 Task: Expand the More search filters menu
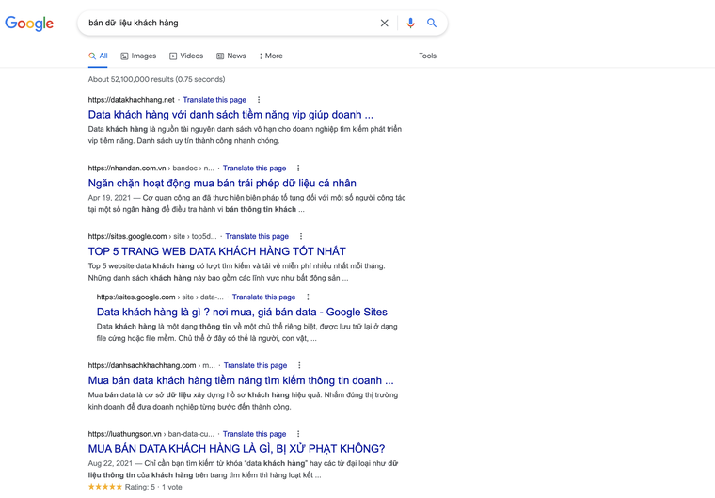pos(270,56)
